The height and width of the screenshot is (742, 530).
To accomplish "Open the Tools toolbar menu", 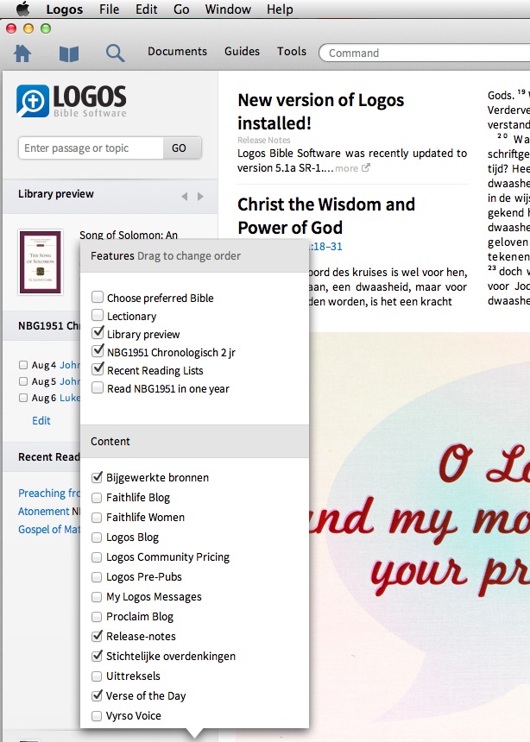I will [292, 51].
